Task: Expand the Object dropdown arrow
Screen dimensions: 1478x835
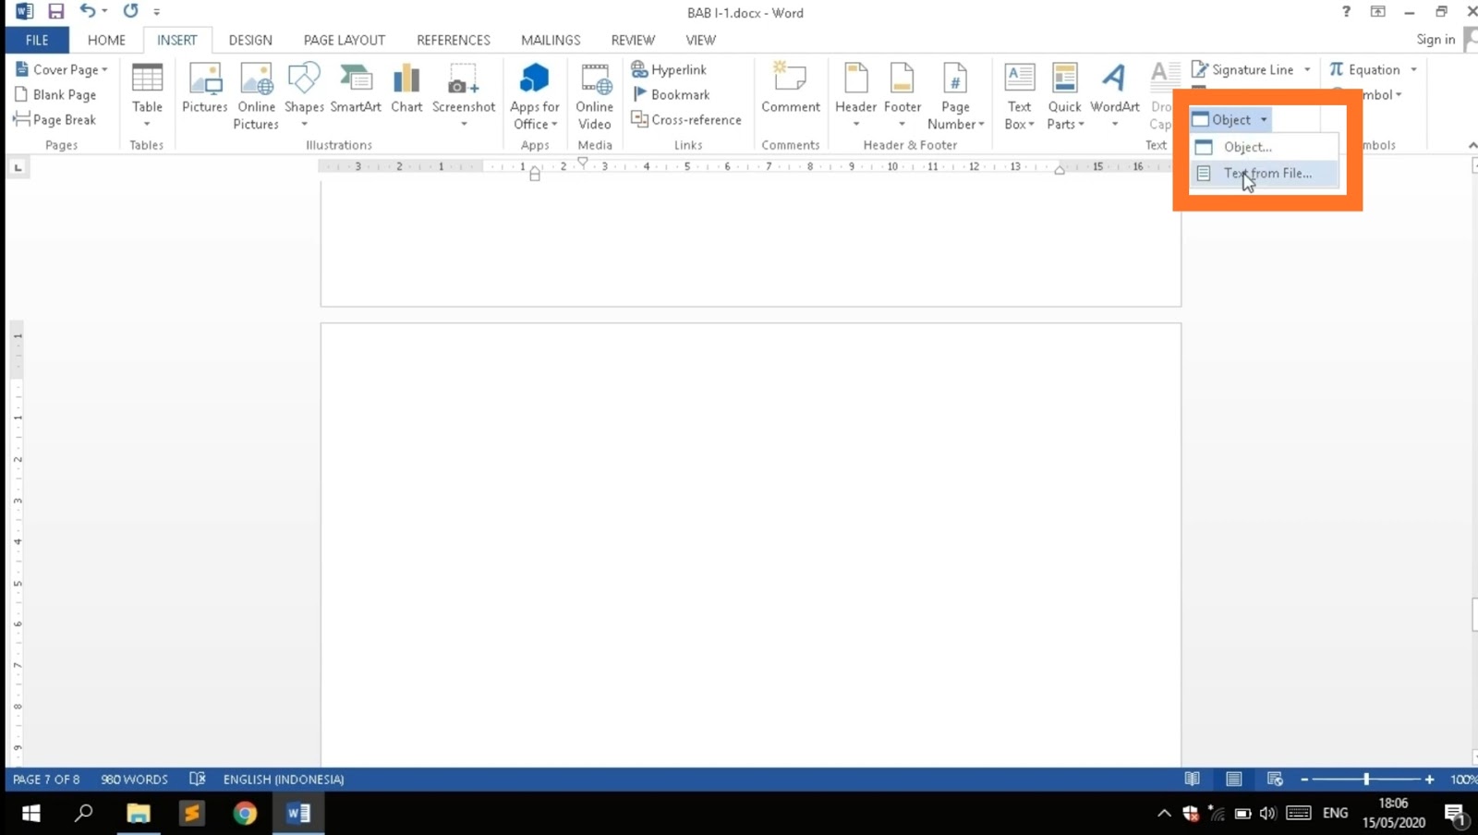Action: [x=1264, y=119]
